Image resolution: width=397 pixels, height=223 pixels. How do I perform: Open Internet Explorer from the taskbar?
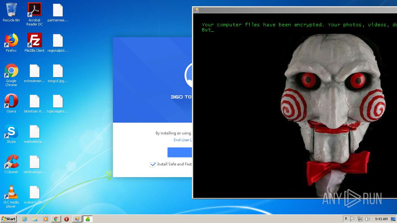click(x=25, y=219)
